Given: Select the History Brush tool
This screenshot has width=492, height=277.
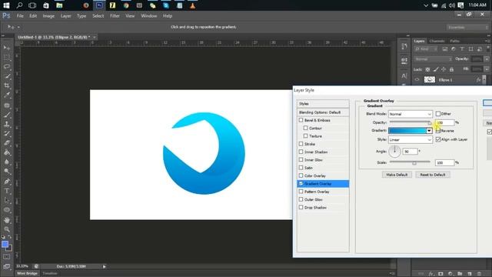Looking at the screenshot, I should [7, 133].
